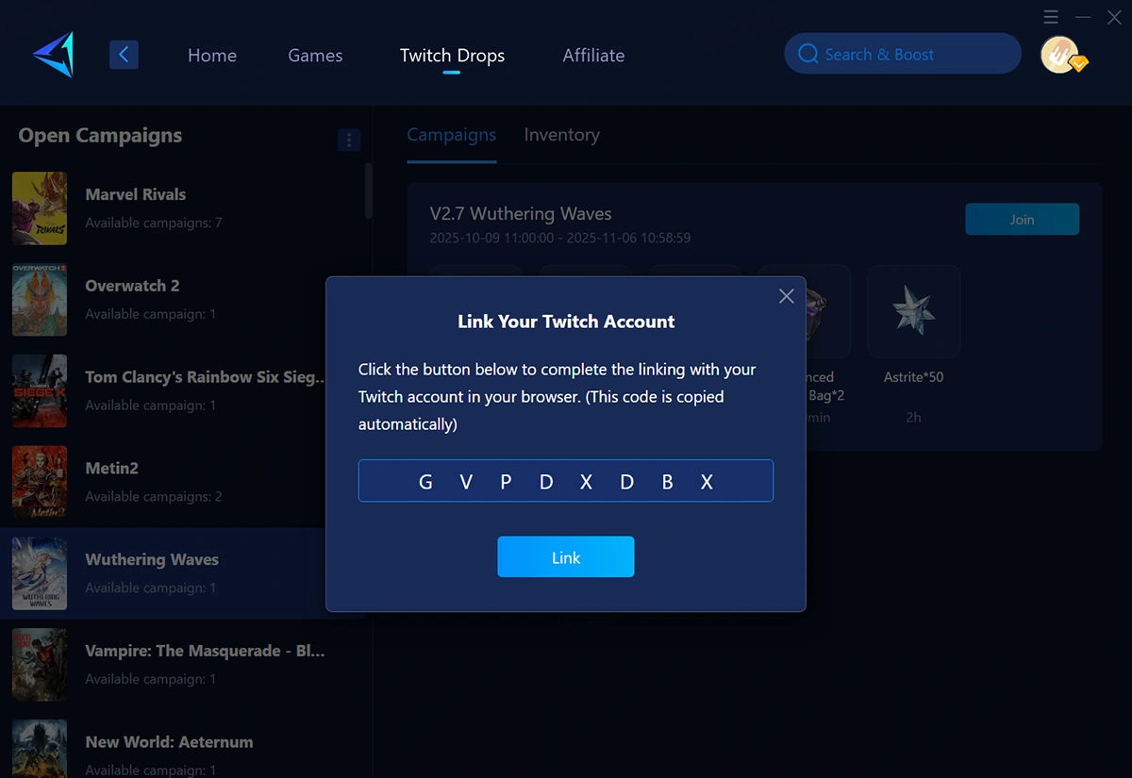Viewport: 1132px width, 778px height.
Task: Go to the Affiliate page
Action: click(593, 56)
